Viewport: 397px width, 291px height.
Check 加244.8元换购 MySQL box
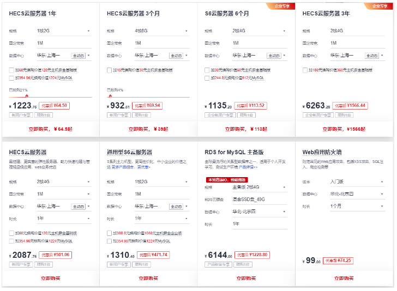coord(207,78)
